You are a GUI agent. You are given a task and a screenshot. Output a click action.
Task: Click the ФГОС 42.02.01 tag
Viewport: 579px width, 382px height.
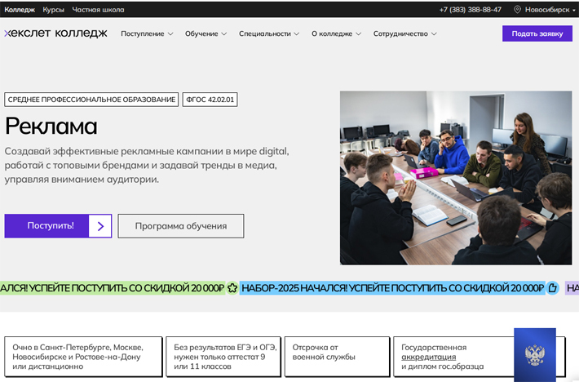pos(210,100)
